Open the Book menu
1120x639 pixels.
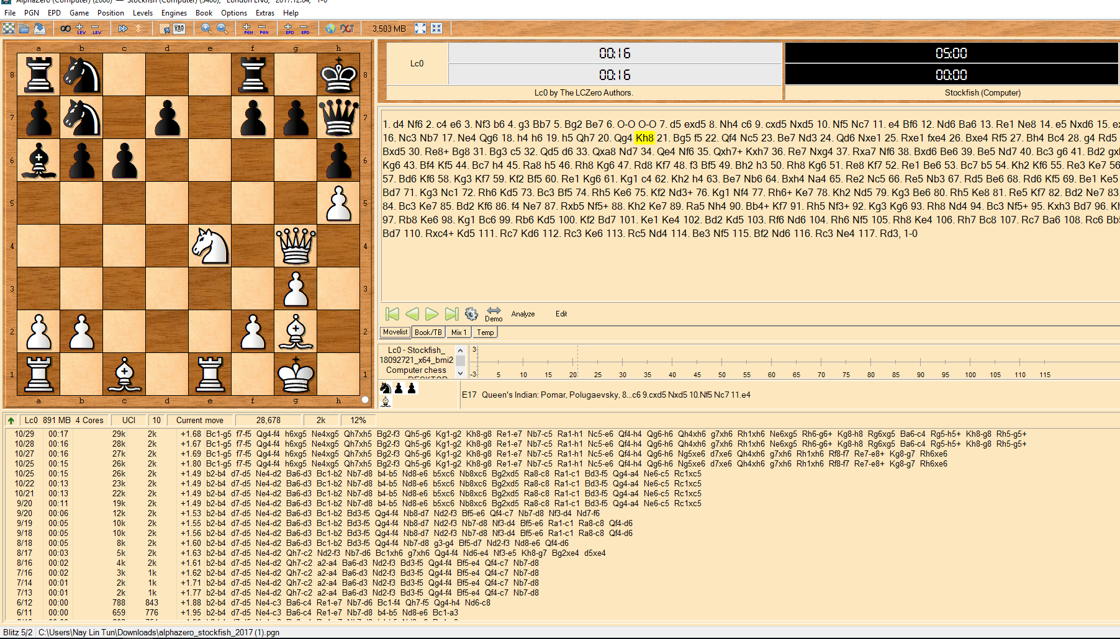pos(204,12)
